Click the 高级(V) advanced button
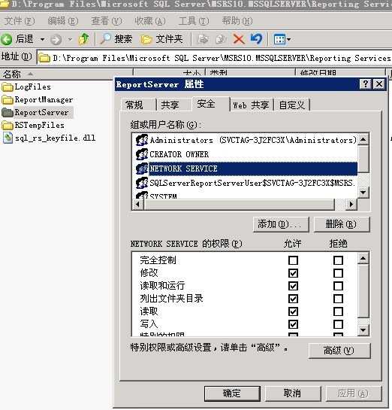The height and width of the screenshot is (410, 392). coord(339,351)
